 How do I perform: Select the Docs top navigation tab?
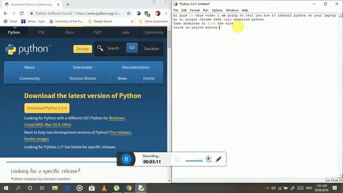pyautogui.click(x=70, y=32)
